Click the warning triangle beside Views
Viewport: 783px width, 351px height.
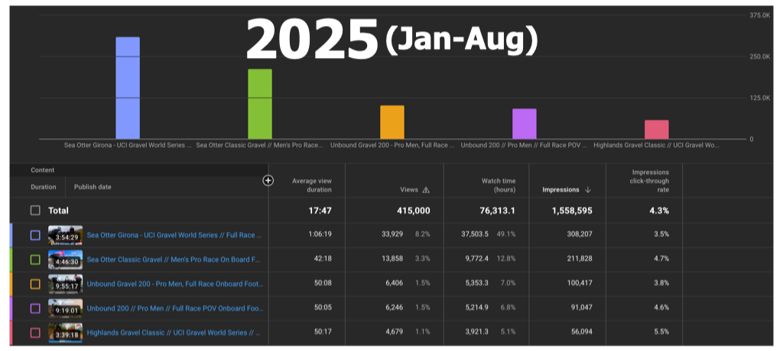coord(426,190)
